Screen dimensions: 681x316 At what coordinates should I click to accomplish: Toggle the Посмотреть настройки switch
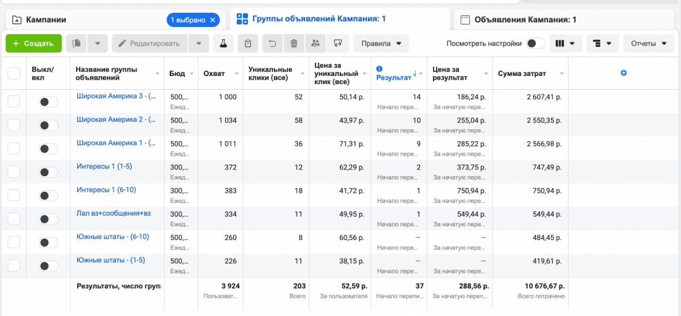pos(535,44)
